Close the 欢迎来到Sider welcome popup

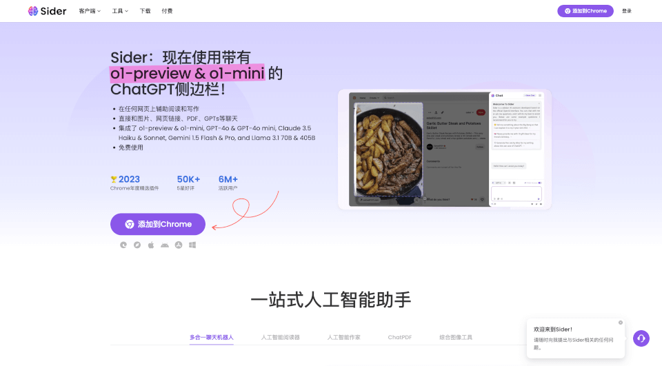620,323
